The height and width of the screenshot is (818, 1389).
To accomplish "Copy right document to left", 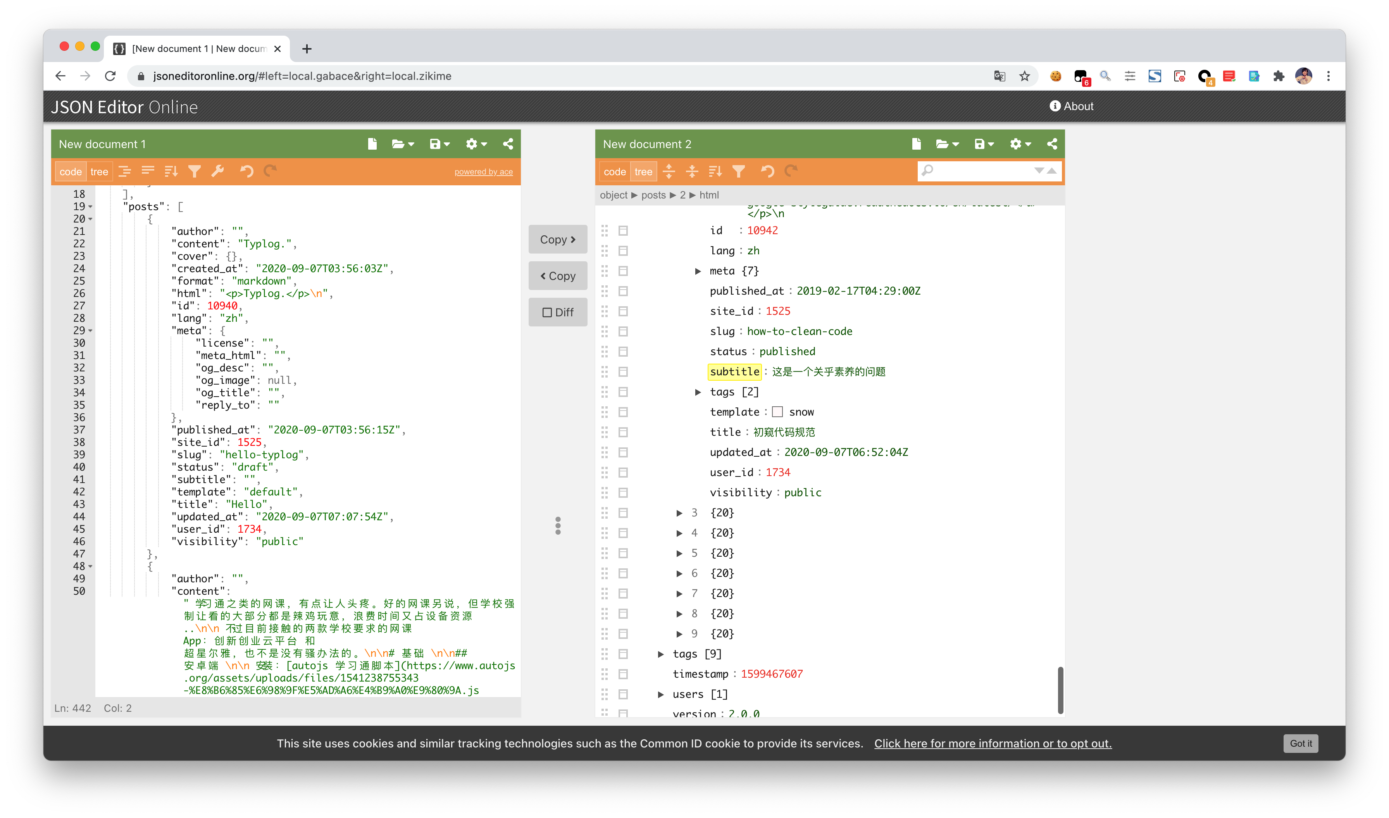I will pos(558,276).
